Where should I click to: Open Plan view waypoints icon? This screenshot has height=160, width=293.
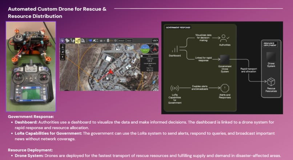point(72,41)
